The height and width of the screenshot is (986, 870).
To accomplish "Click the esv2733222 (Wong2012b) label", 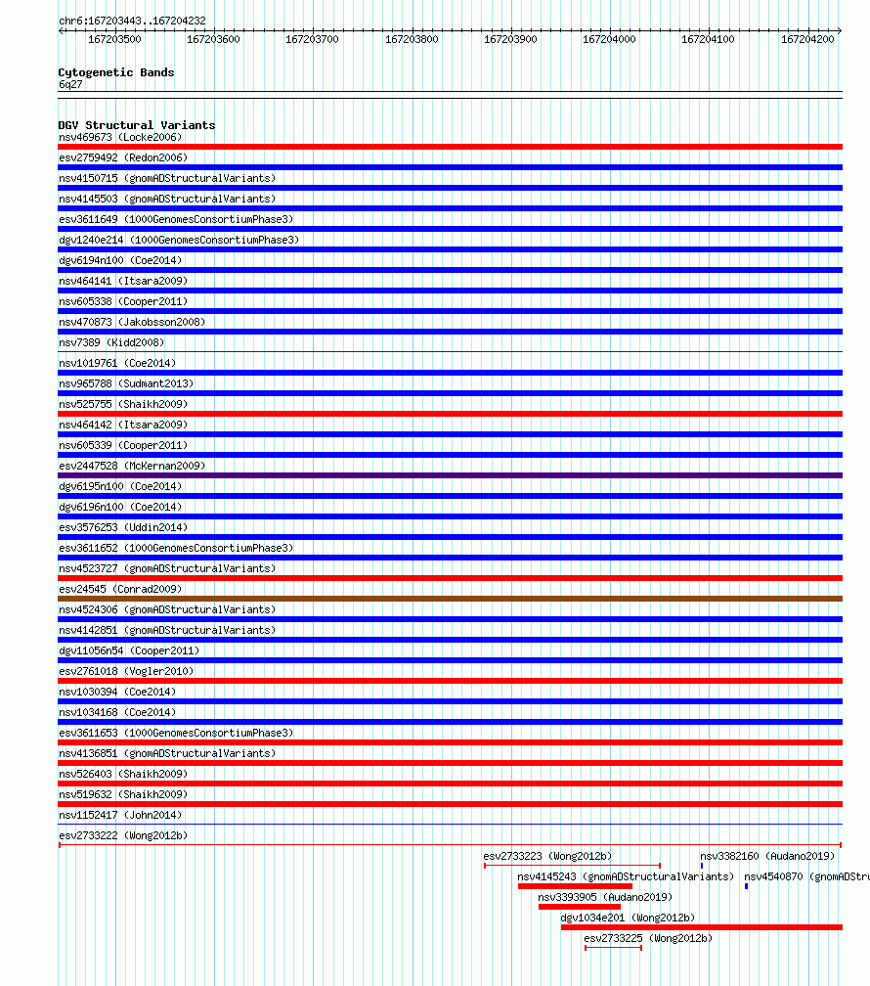I will [x=123, y=835].
